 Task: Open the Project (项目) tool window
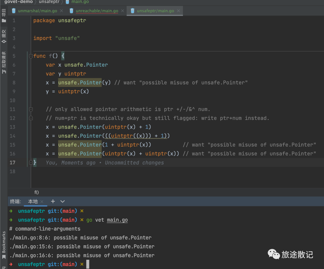point(4,16)
